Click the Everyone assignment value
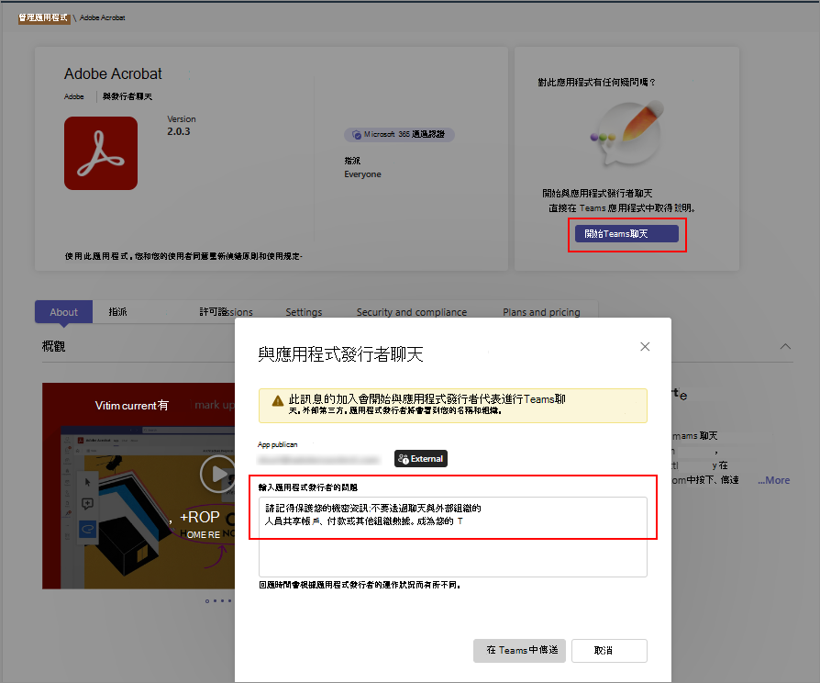The image size is (820, 683). (x=362, y=174)
